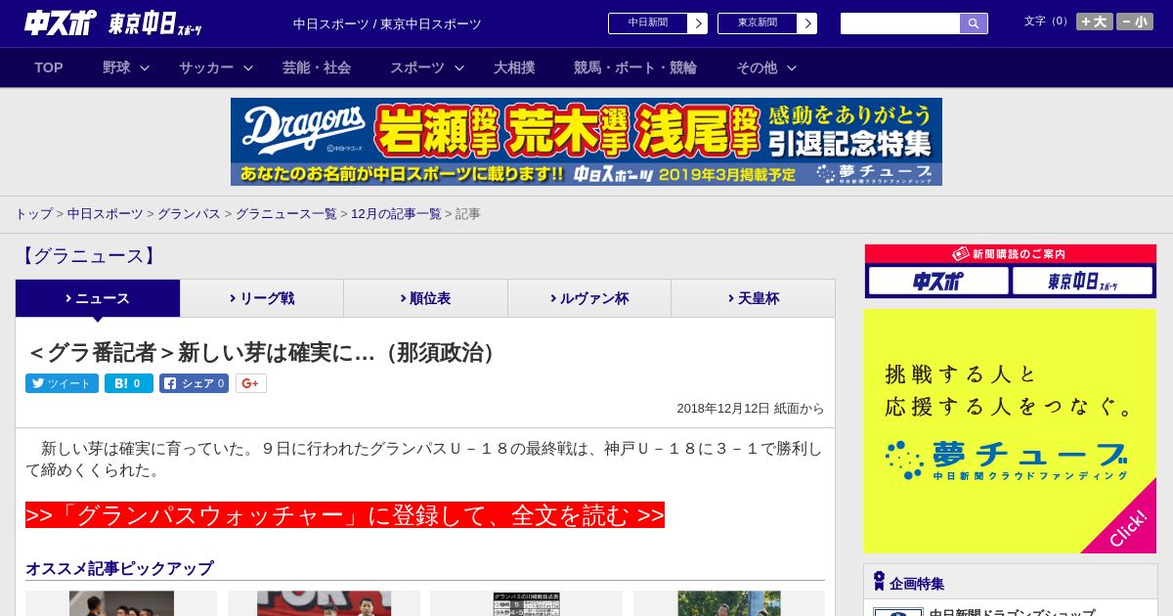
Task: Expand the サッカー dropdown menu
Action: point(216,67)
